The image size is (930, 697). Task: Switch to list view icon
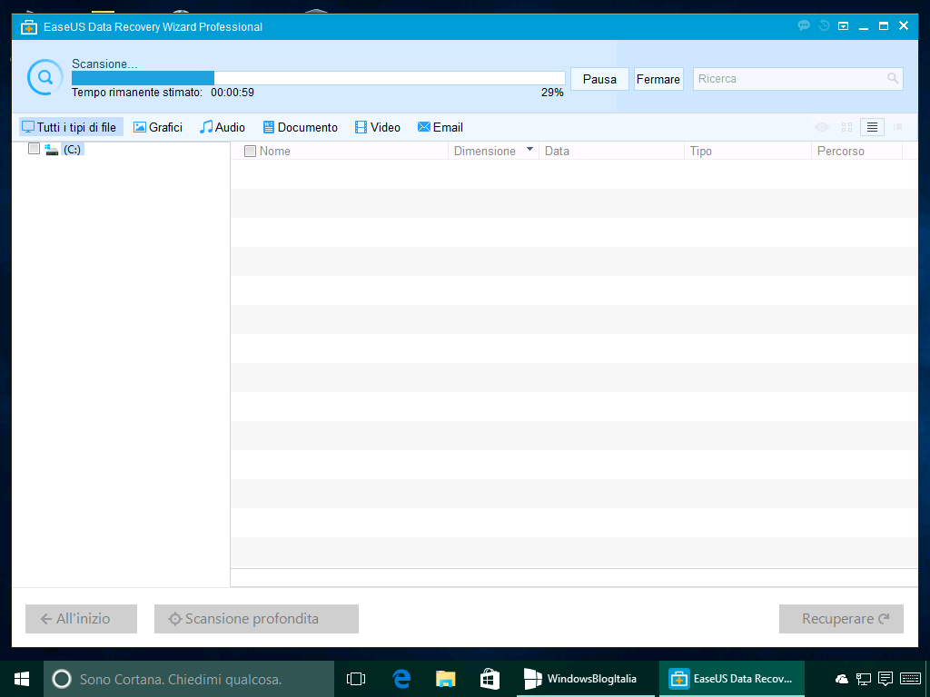coord(872,127)
